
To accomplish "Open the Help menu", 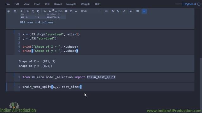I will click(98, 4).
